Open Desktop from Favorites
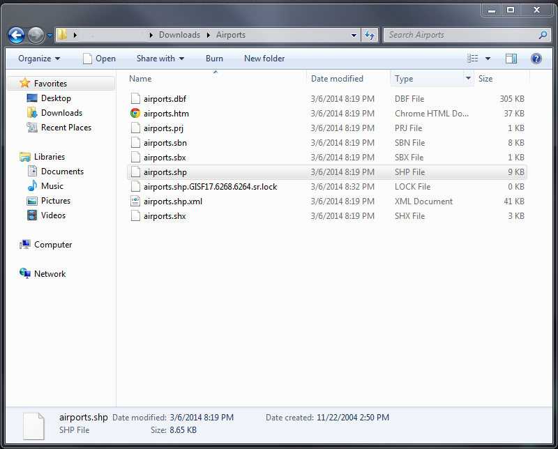The width and height of the screenshot is (558, 449). point(56,98)
